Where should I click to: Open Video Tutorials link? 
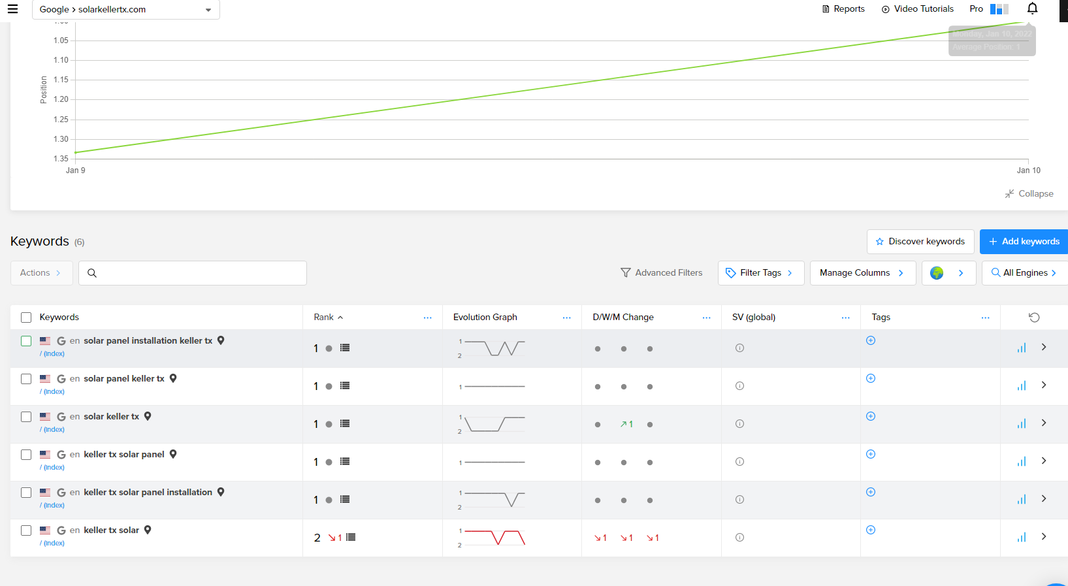pyautogui.click(x=917, y=9)
